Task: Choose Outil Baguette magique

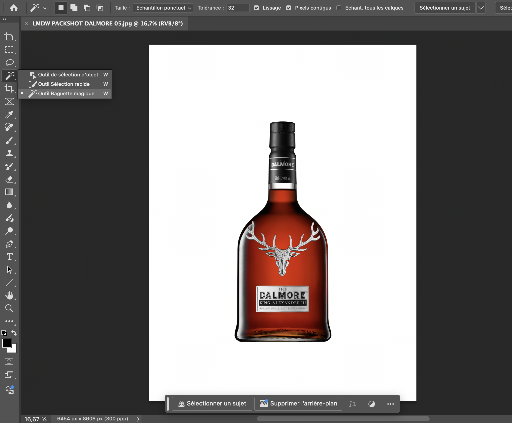Action: (65, 94)
